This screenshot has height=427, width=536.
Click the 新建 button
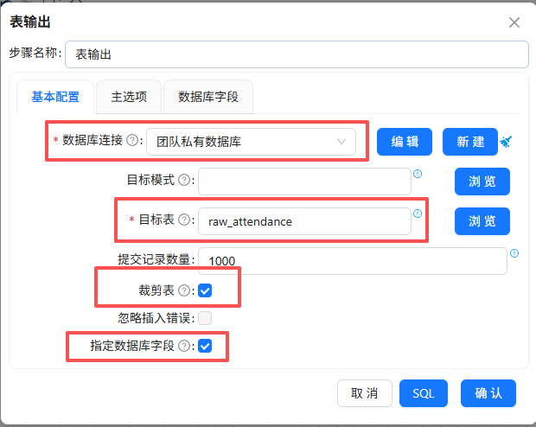[x=470, y=142]
